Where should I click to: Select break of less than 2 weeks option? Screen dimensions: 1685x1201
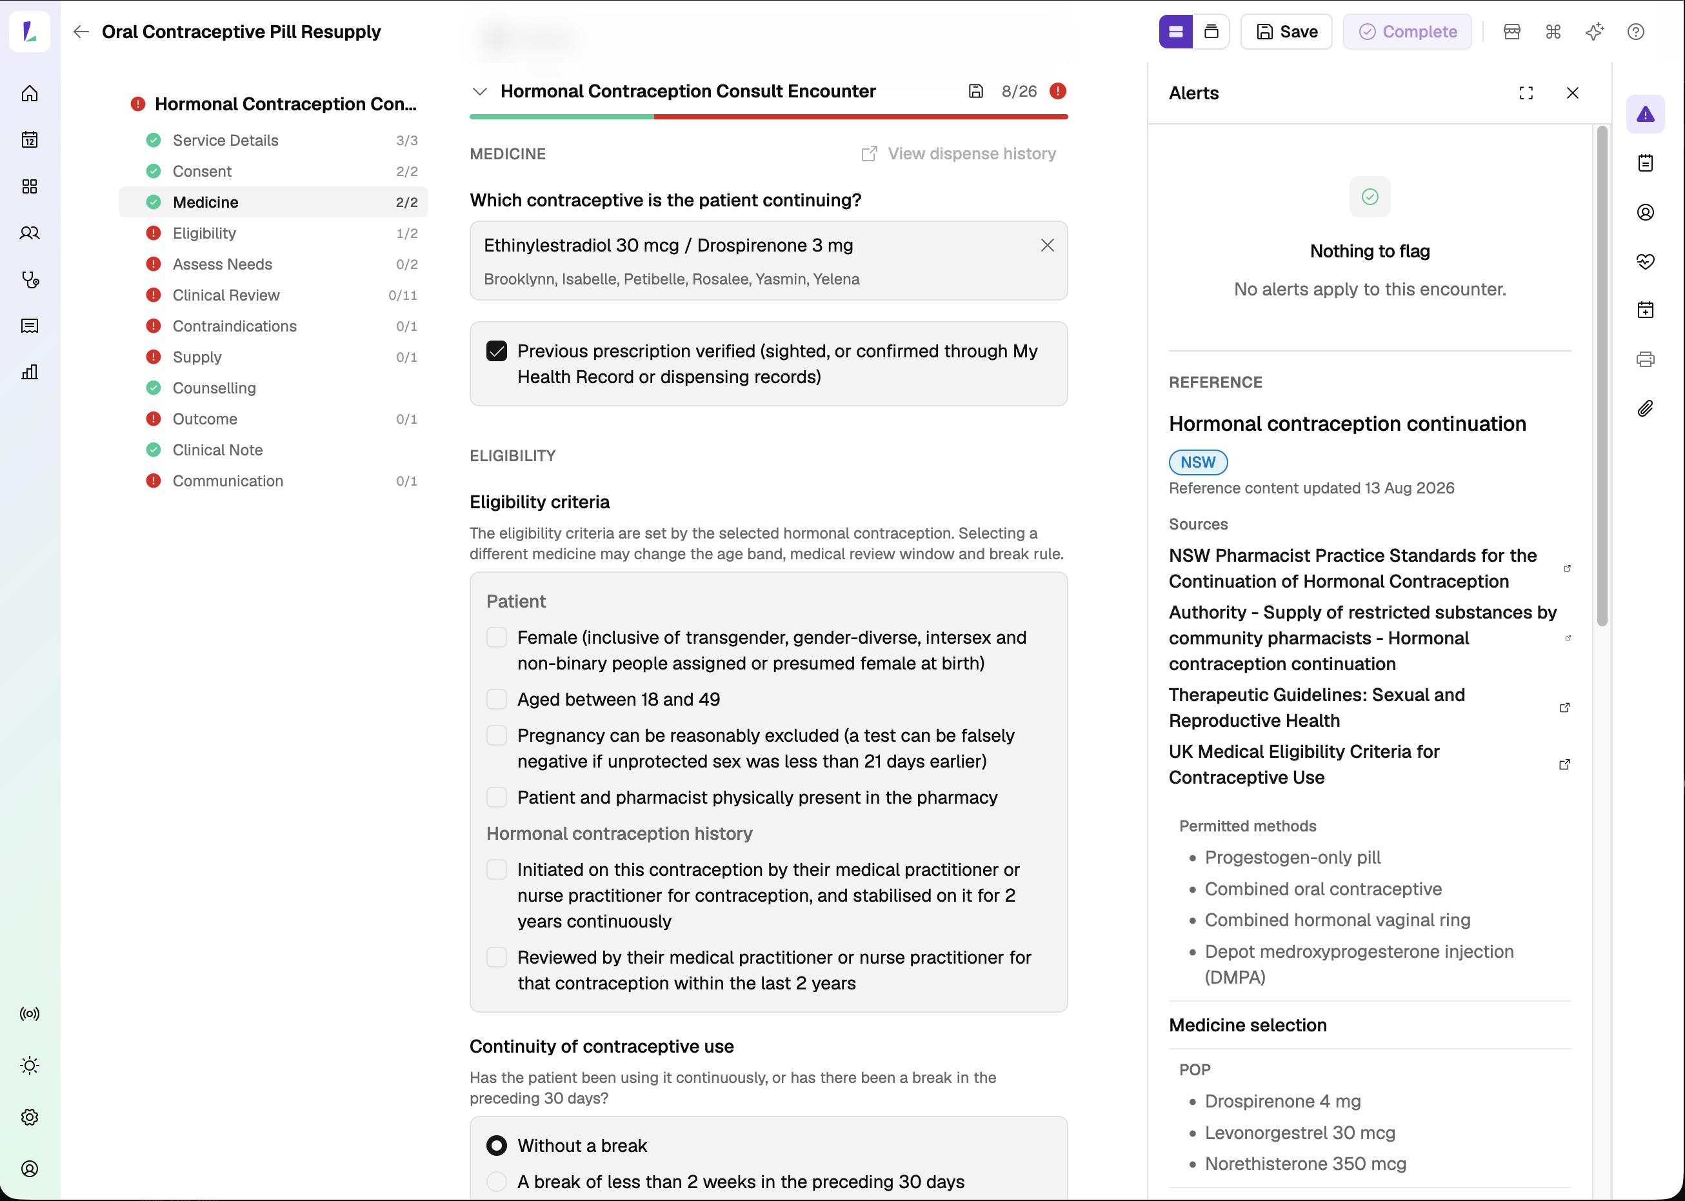[497, 1182]
